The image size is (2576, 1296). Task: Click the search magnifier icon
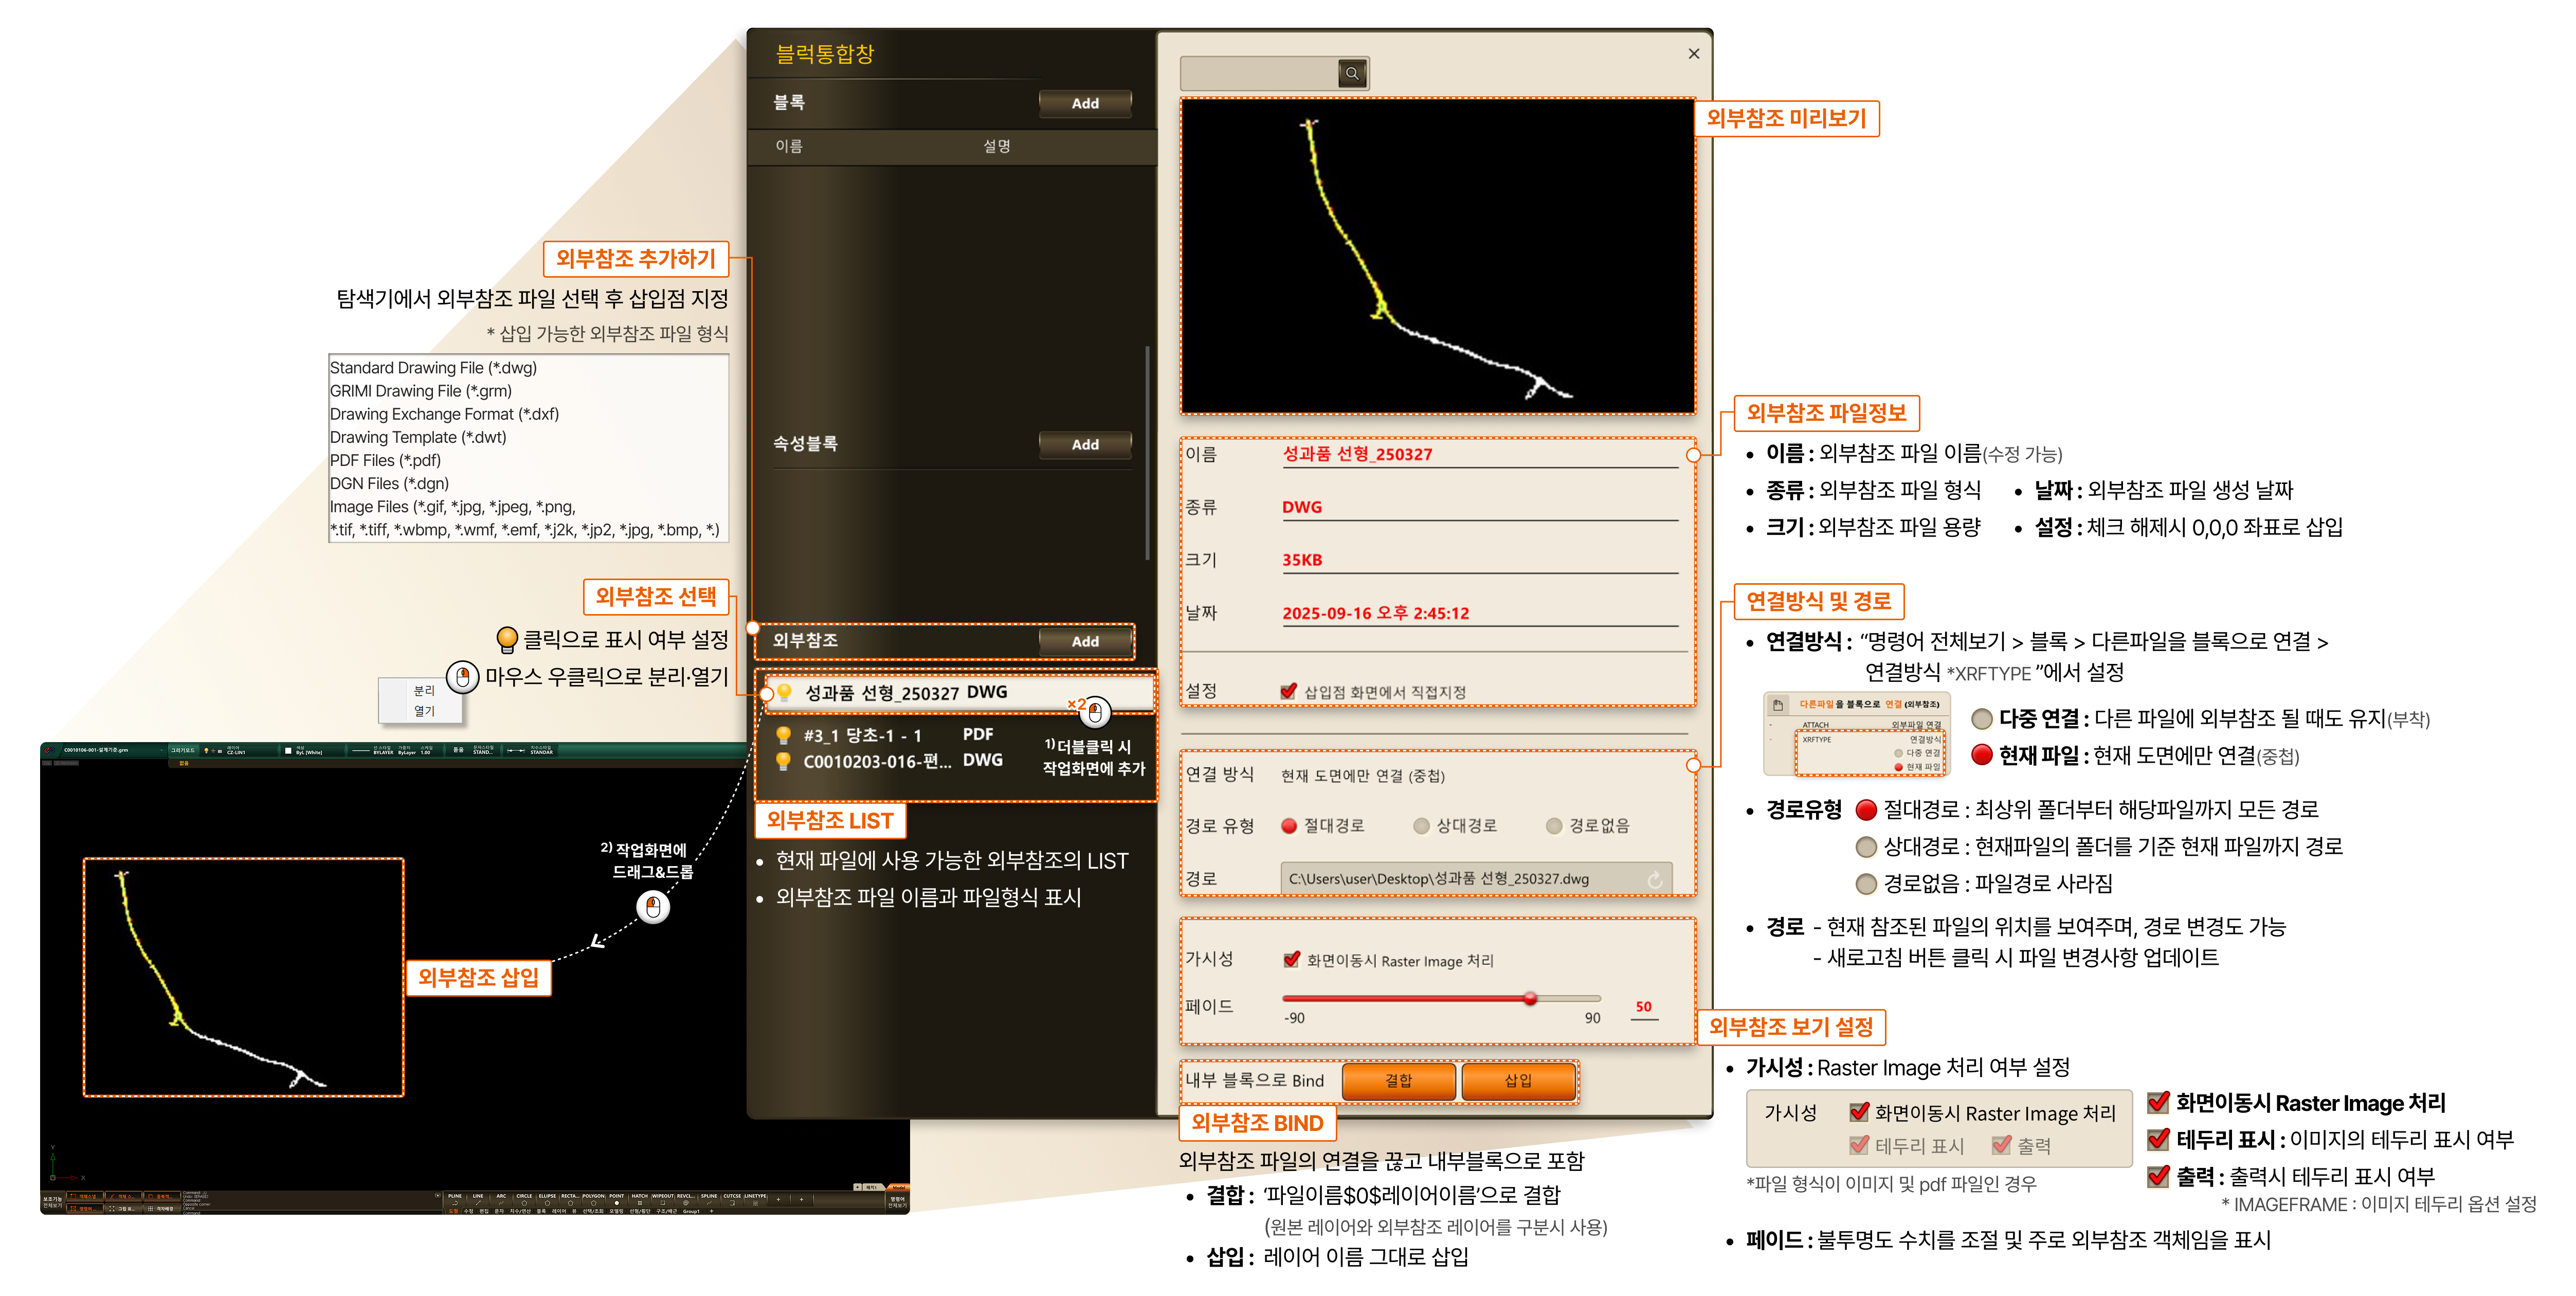pos(1351,73)
